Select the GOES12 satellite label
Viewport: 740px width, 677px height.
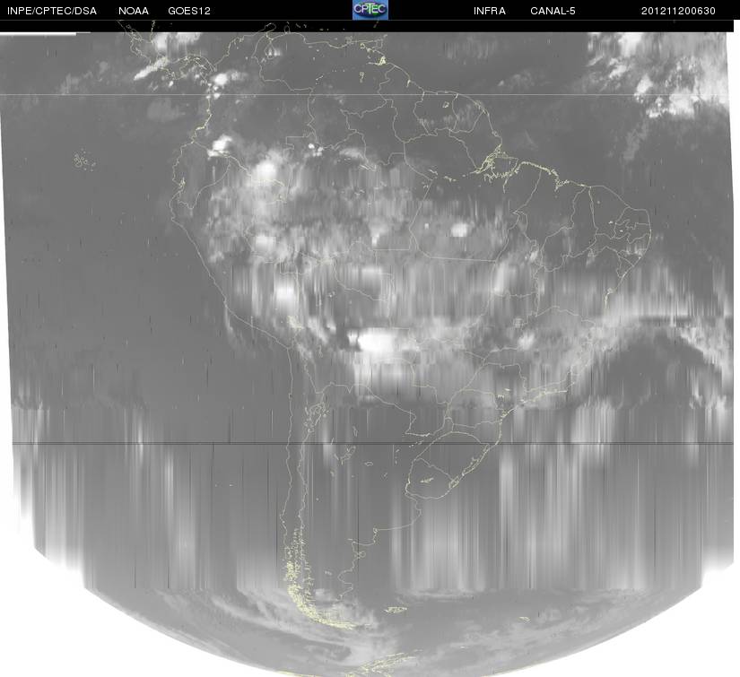(189, 11)
